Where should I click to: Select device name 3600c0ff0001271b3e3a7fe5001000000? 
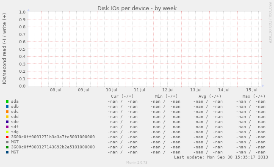53,137
